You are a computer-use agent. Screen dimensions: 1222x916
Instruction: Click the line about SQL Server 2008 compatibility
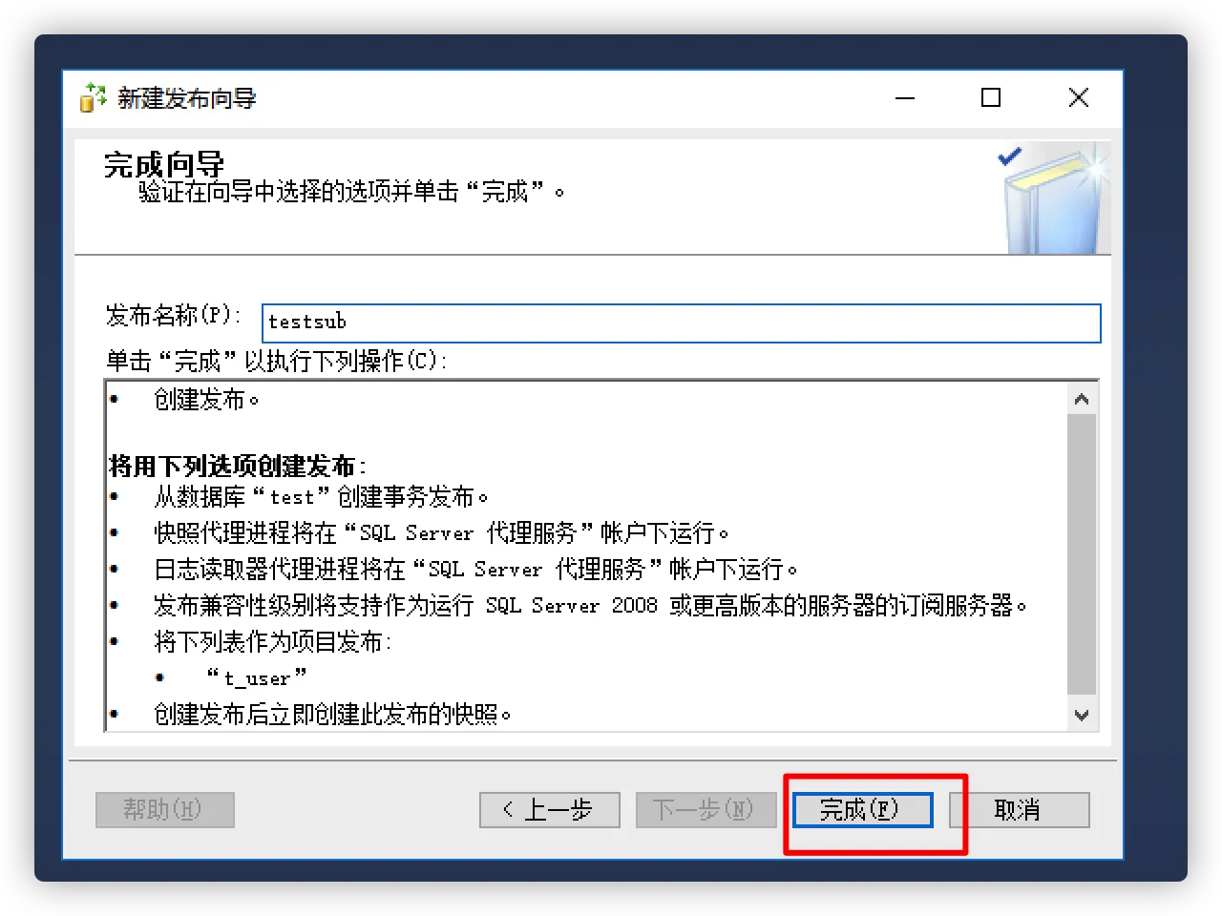590,605
